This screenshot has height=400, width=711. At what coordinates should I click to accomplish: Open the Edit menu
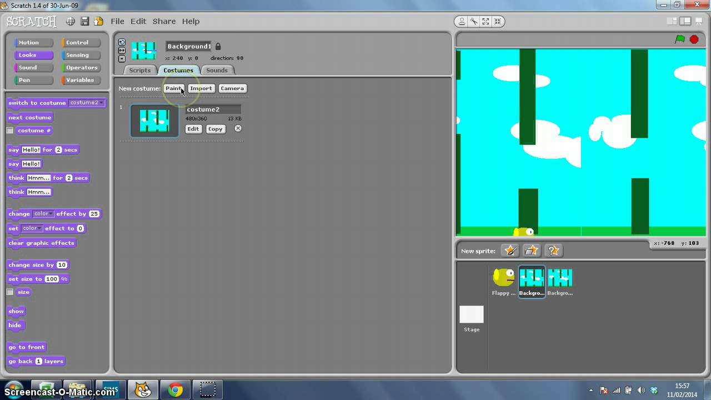pyautogui.click(x=138, y=21)
